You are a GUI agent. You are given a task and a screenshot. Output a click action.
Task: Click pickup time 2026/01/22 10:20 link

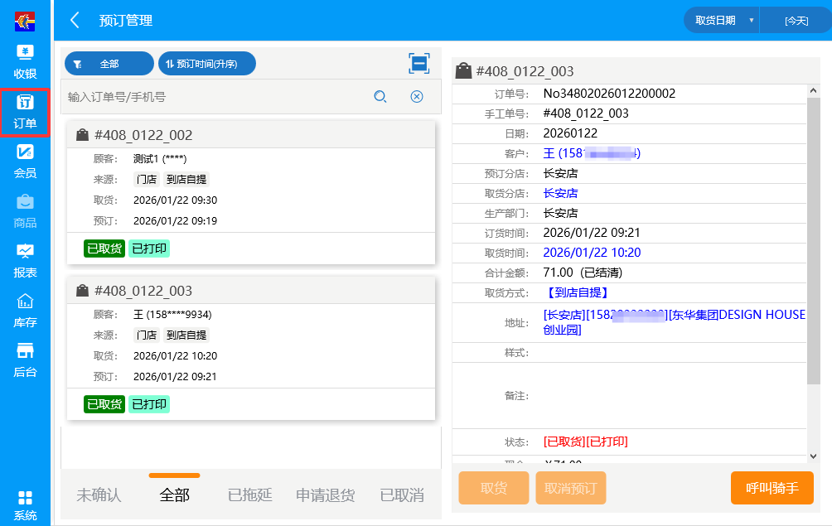click(592, 253)
